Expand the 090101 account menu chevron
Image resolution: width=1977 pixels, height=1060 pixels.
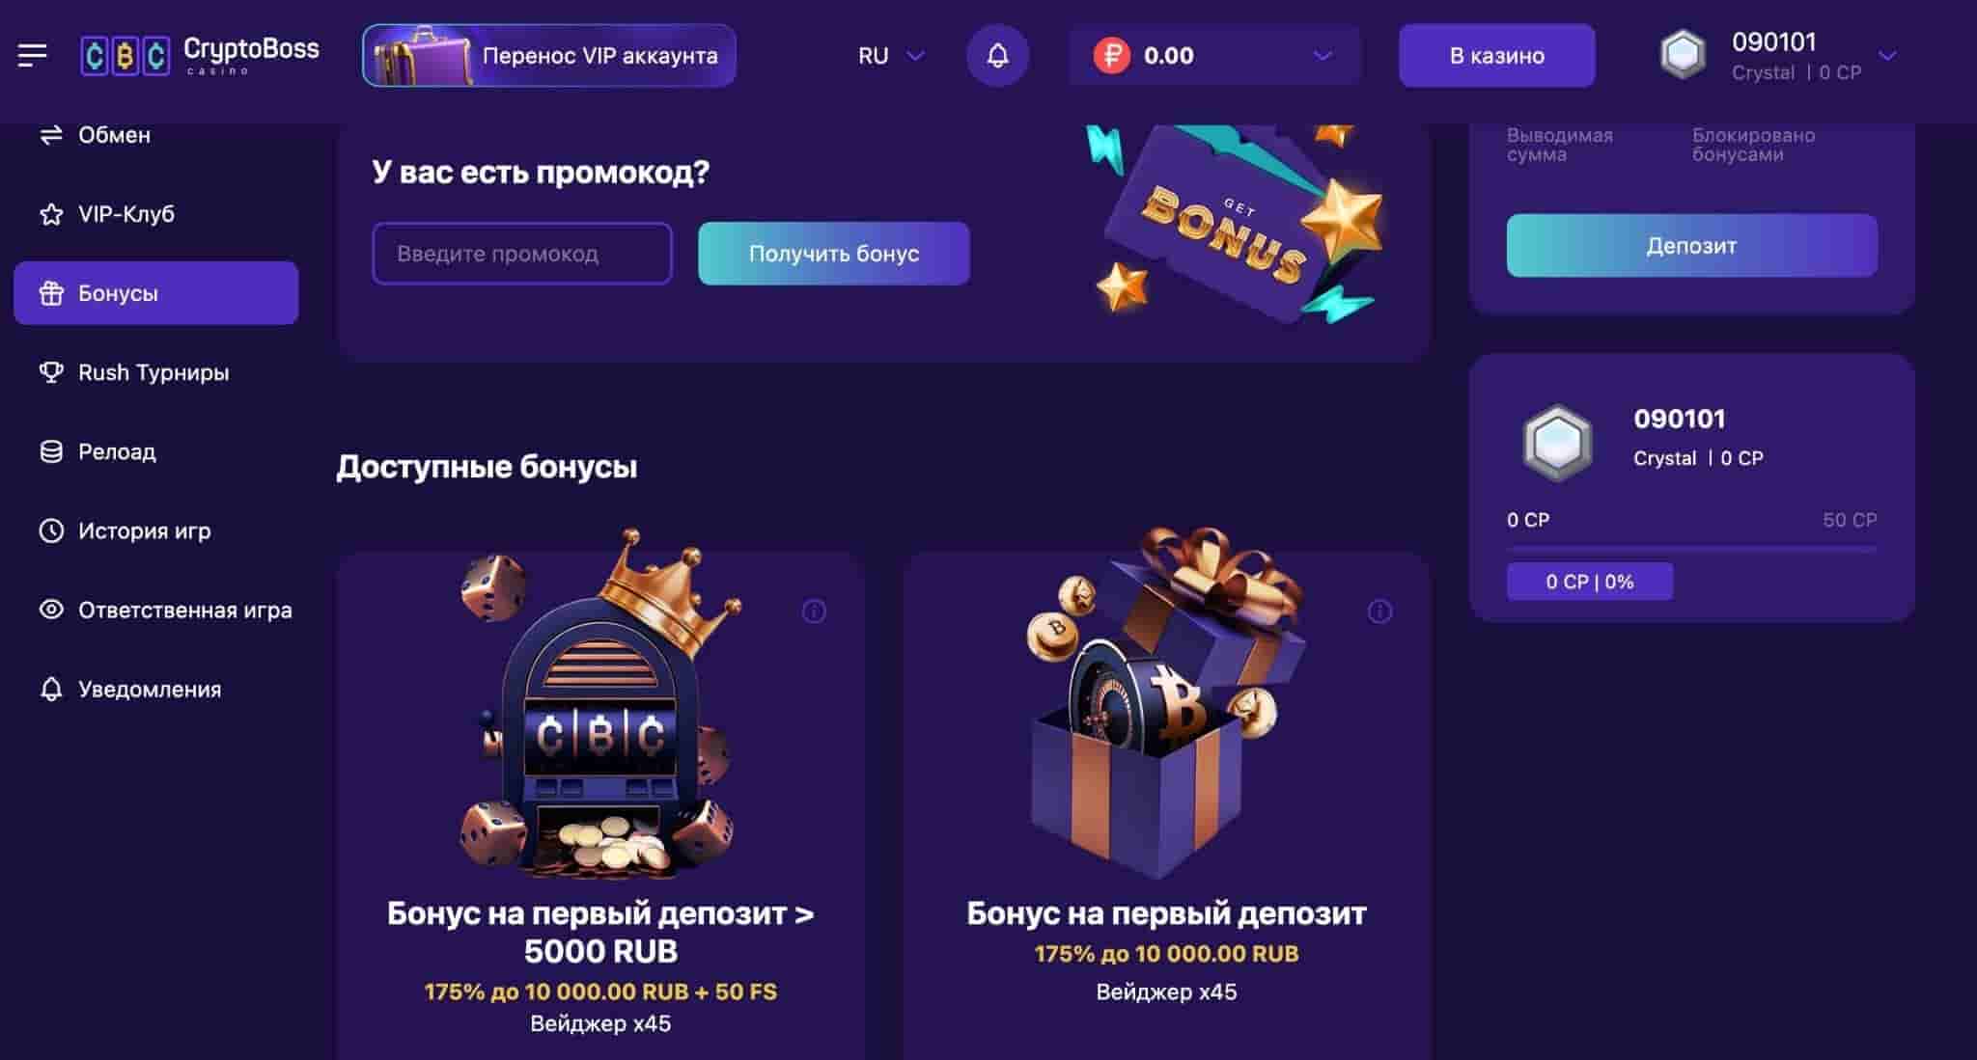1887,56
